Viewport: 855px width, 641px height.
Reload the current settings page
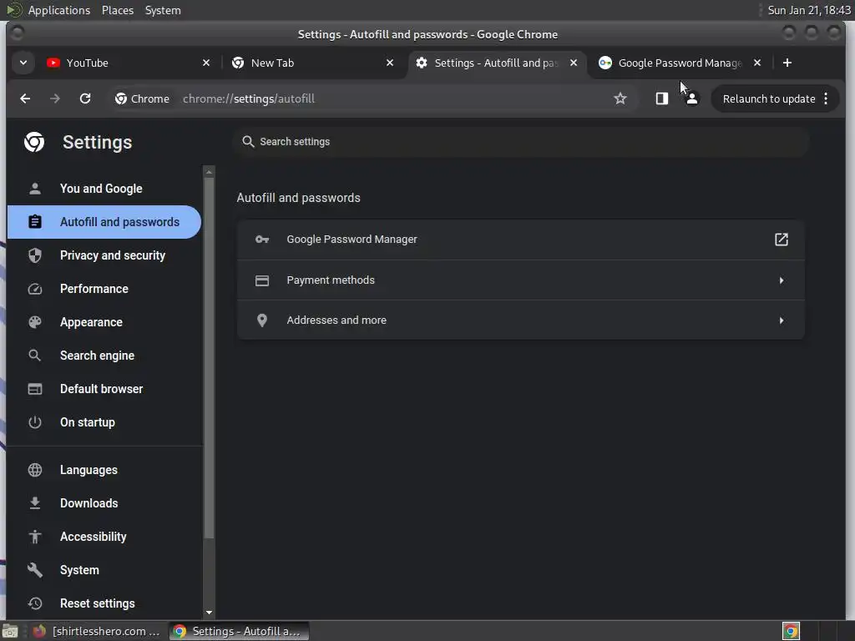point(85,98)
